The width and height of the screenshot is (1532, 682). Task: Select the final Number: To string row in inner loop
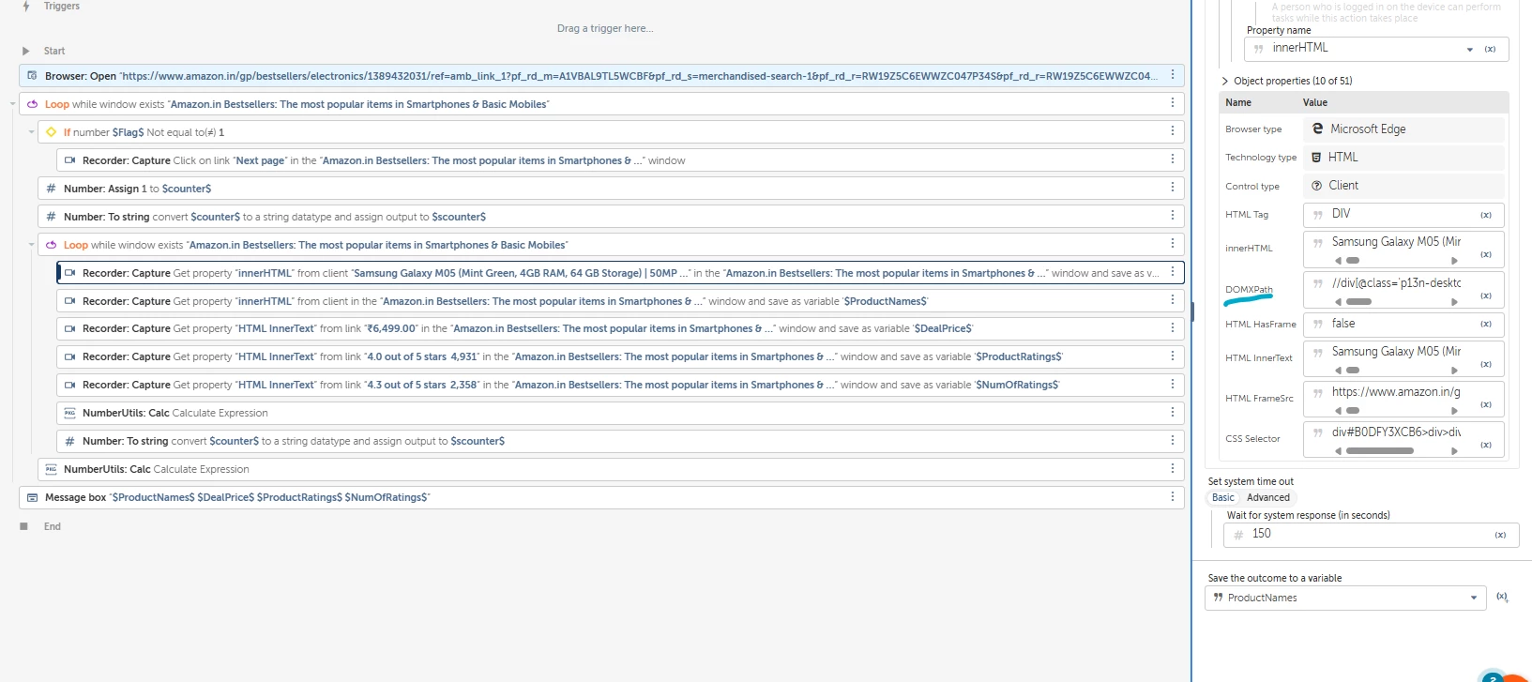[x=620, y=441]
